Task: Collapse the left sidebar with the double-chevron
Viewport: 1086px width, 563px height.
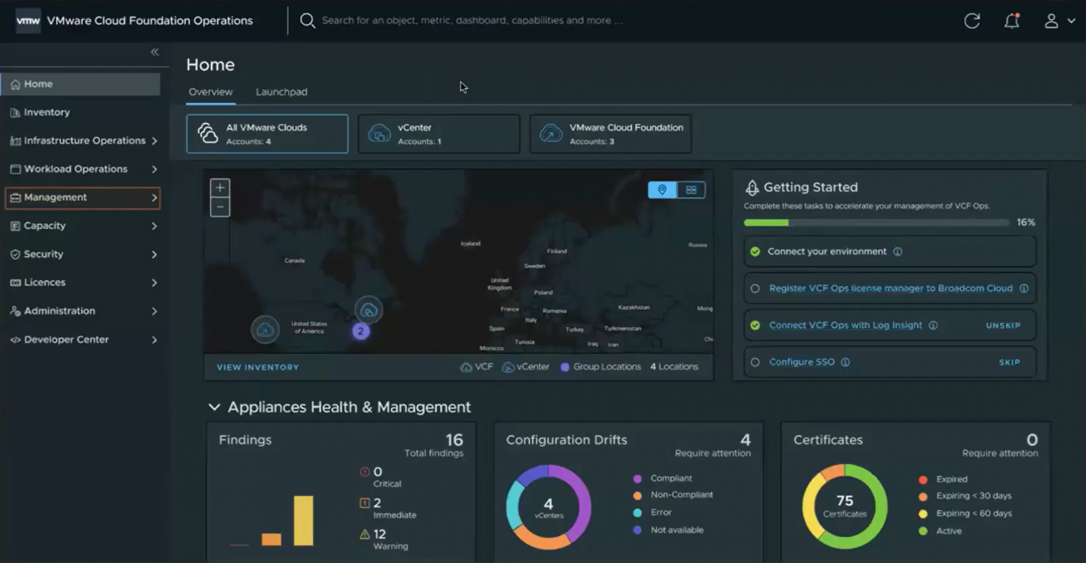Action: click(154, 51)
